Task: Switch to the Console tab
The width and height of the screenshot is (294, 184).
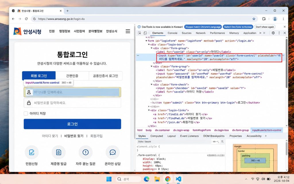Action: click(x=173, y=33)
